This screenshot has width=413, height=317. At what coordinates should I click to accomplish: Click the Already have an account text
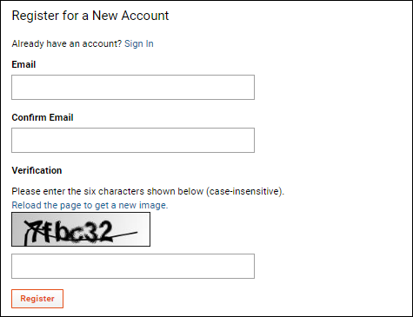tap(67, 43)
